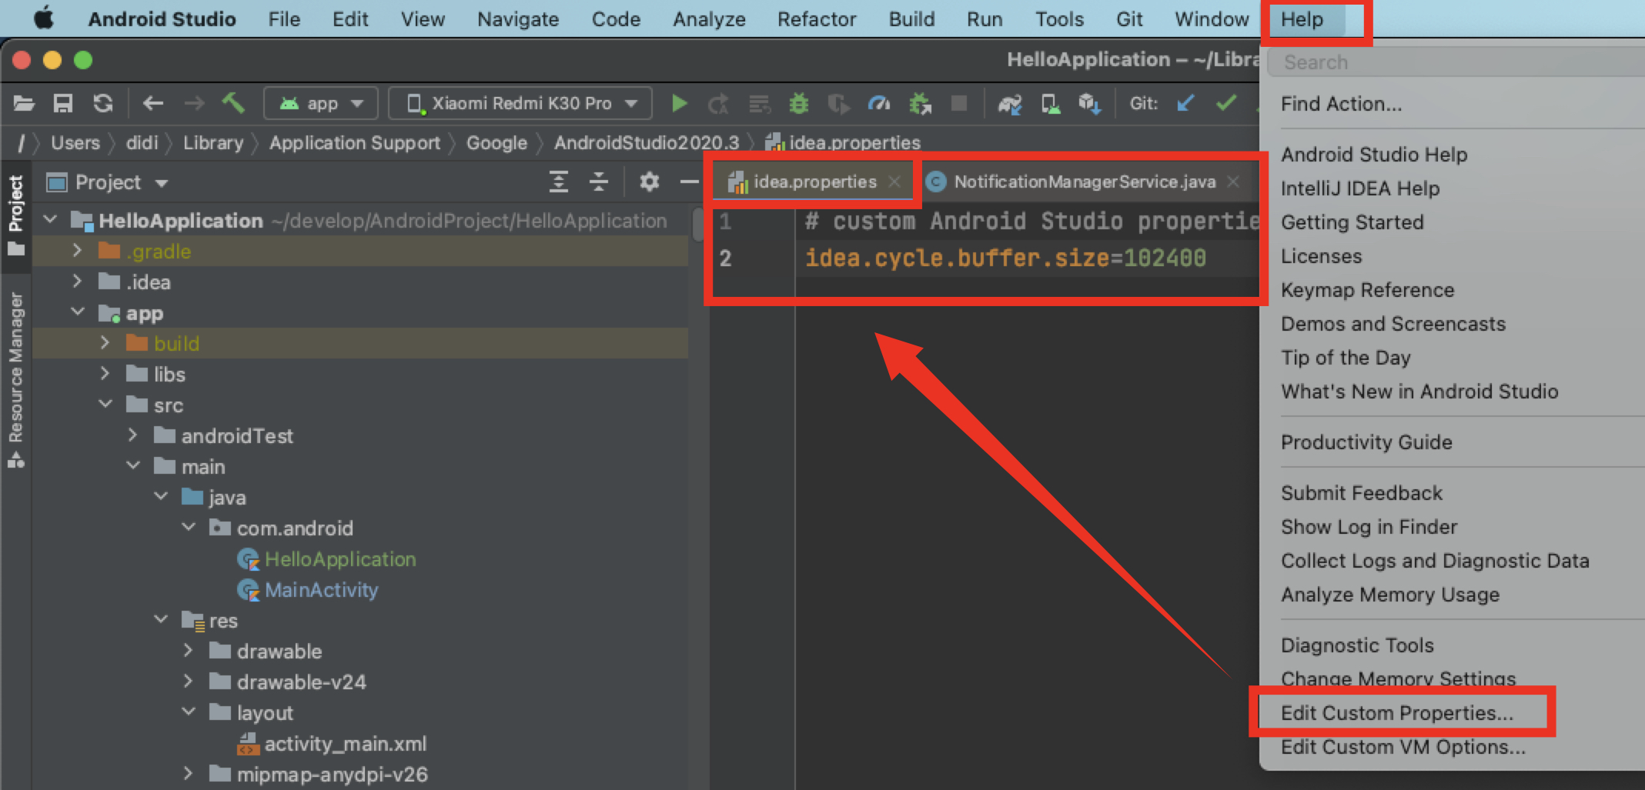
Task: Open the Git menu
Action: pyautogui.click(x=1129, y=19)
